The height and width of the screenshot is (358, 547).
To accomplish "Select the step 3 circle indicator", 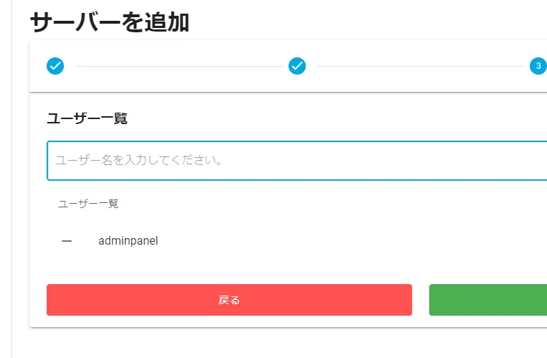I will coord(538,66).
